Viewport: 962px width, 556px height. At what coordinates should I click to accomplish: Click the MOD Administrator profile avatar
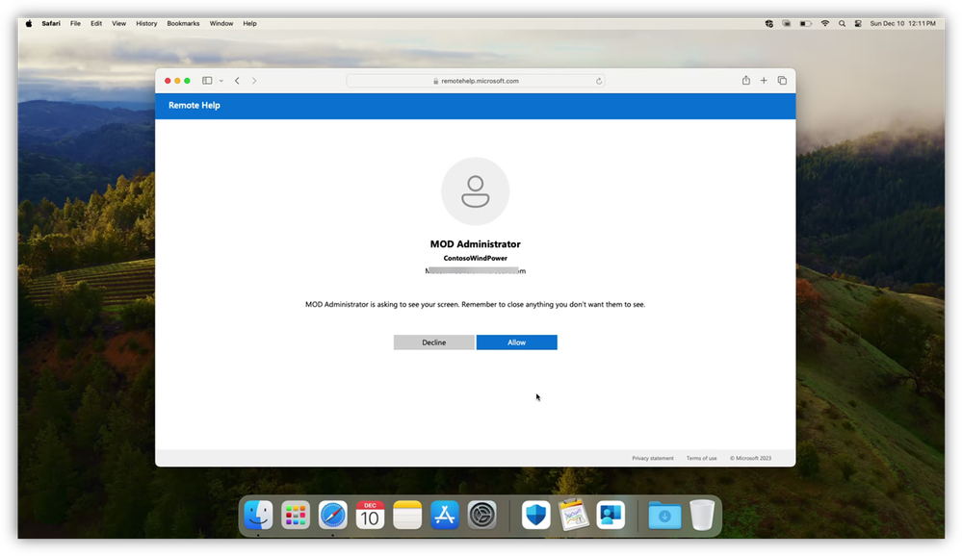pos(476,191)
